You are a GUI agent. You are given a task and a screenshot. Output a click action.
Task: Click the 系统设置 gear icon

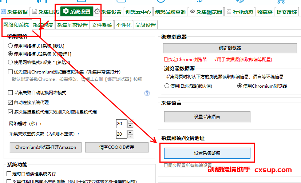66,11
